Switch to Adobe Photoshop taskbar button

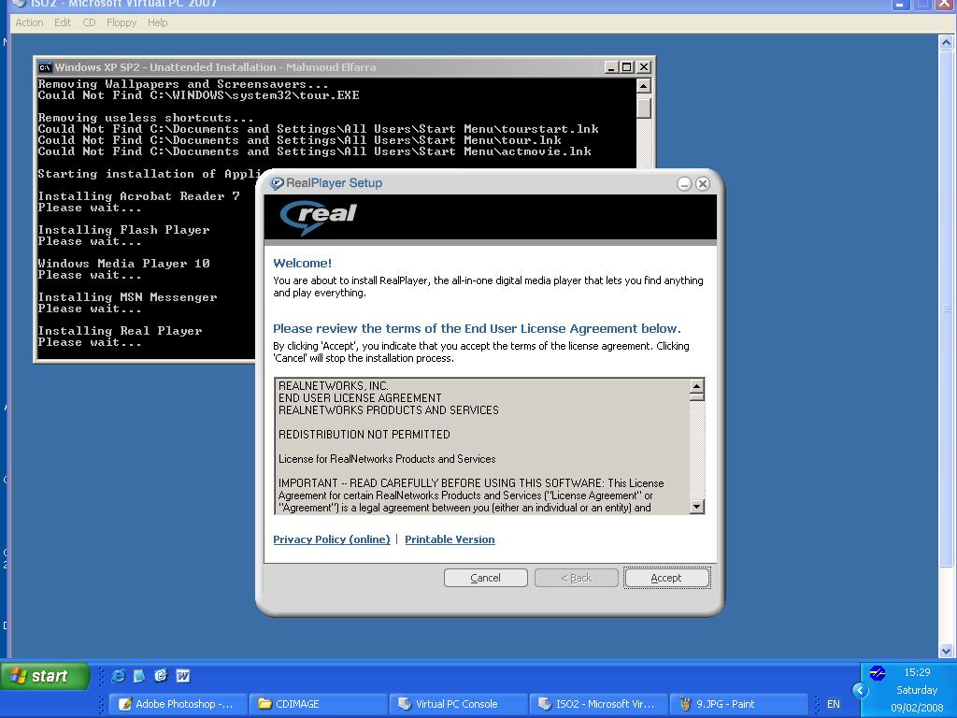tap(179, 704)
